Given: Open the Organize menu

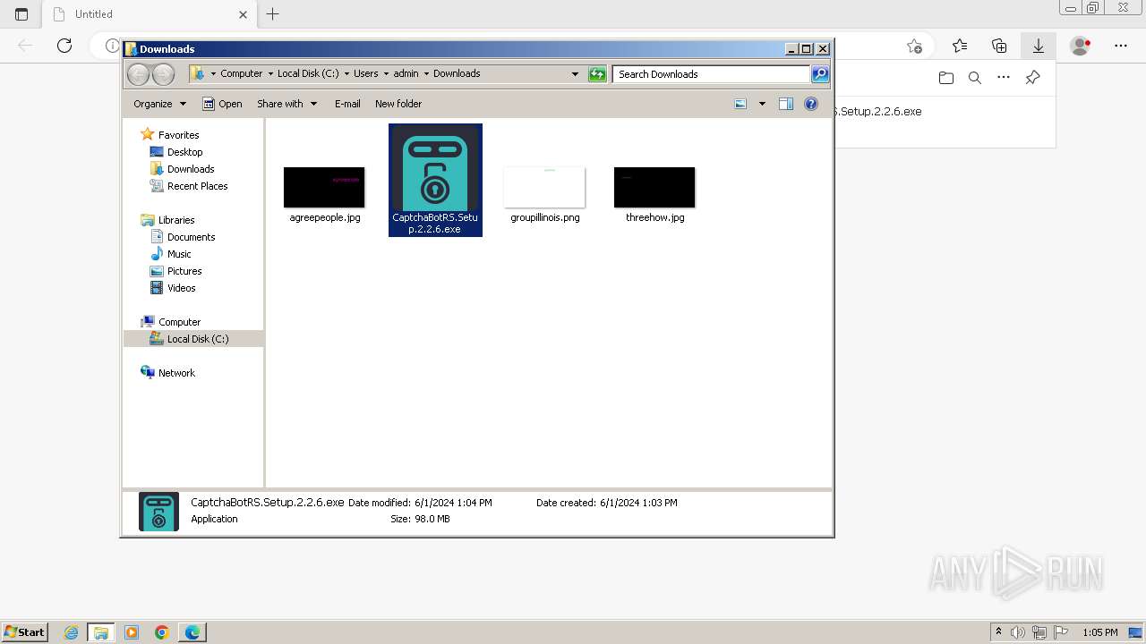Looking at the screenshot, I should tap(159, 104).
